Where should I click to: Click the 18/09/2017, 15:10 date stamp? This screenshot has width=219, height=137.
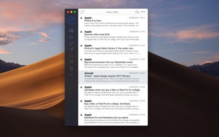137,32
